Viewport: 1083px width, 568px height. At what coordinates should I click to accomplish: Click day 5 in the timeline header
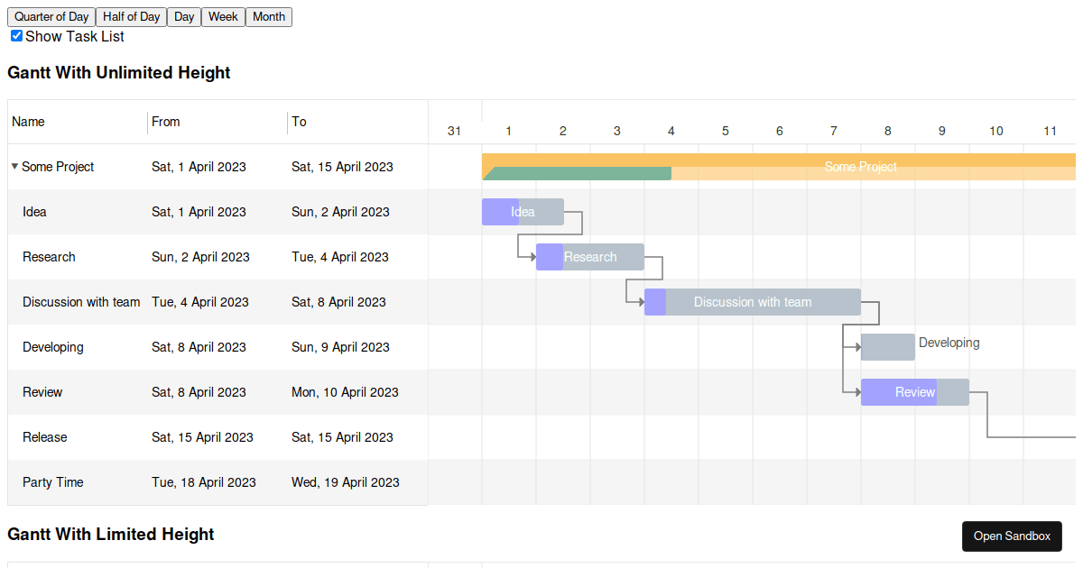coord(725,130)
